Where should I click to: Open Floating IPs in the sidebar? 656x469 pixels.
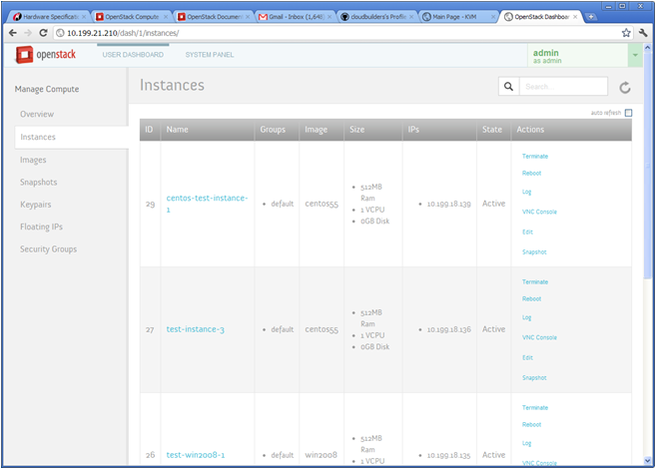41,227
